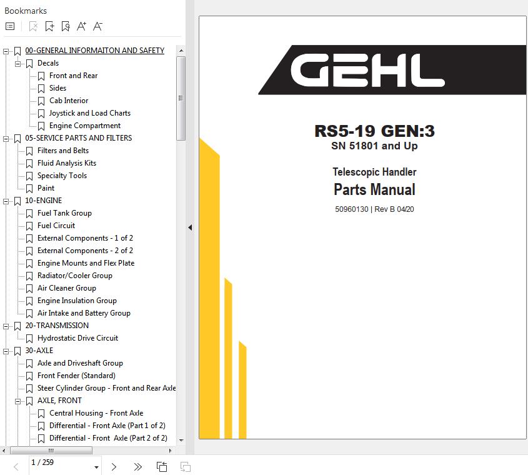This screenshot has width=528, height=475.
Task: Collapse the 20-TRANSMISSION tree node
Action: [6, 326]
